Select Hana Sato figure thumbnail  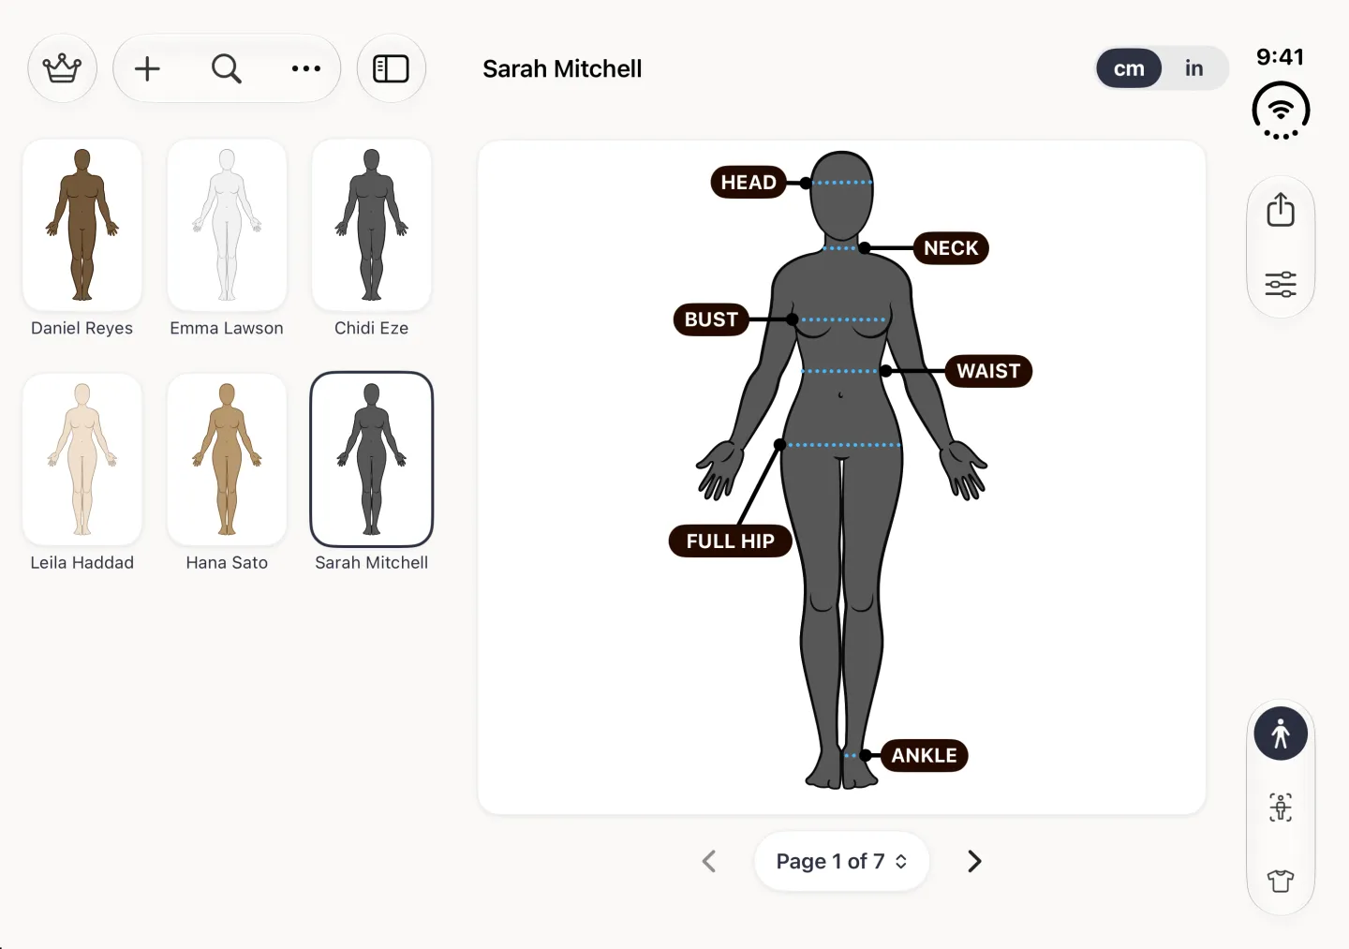click(x=227, y=459)
